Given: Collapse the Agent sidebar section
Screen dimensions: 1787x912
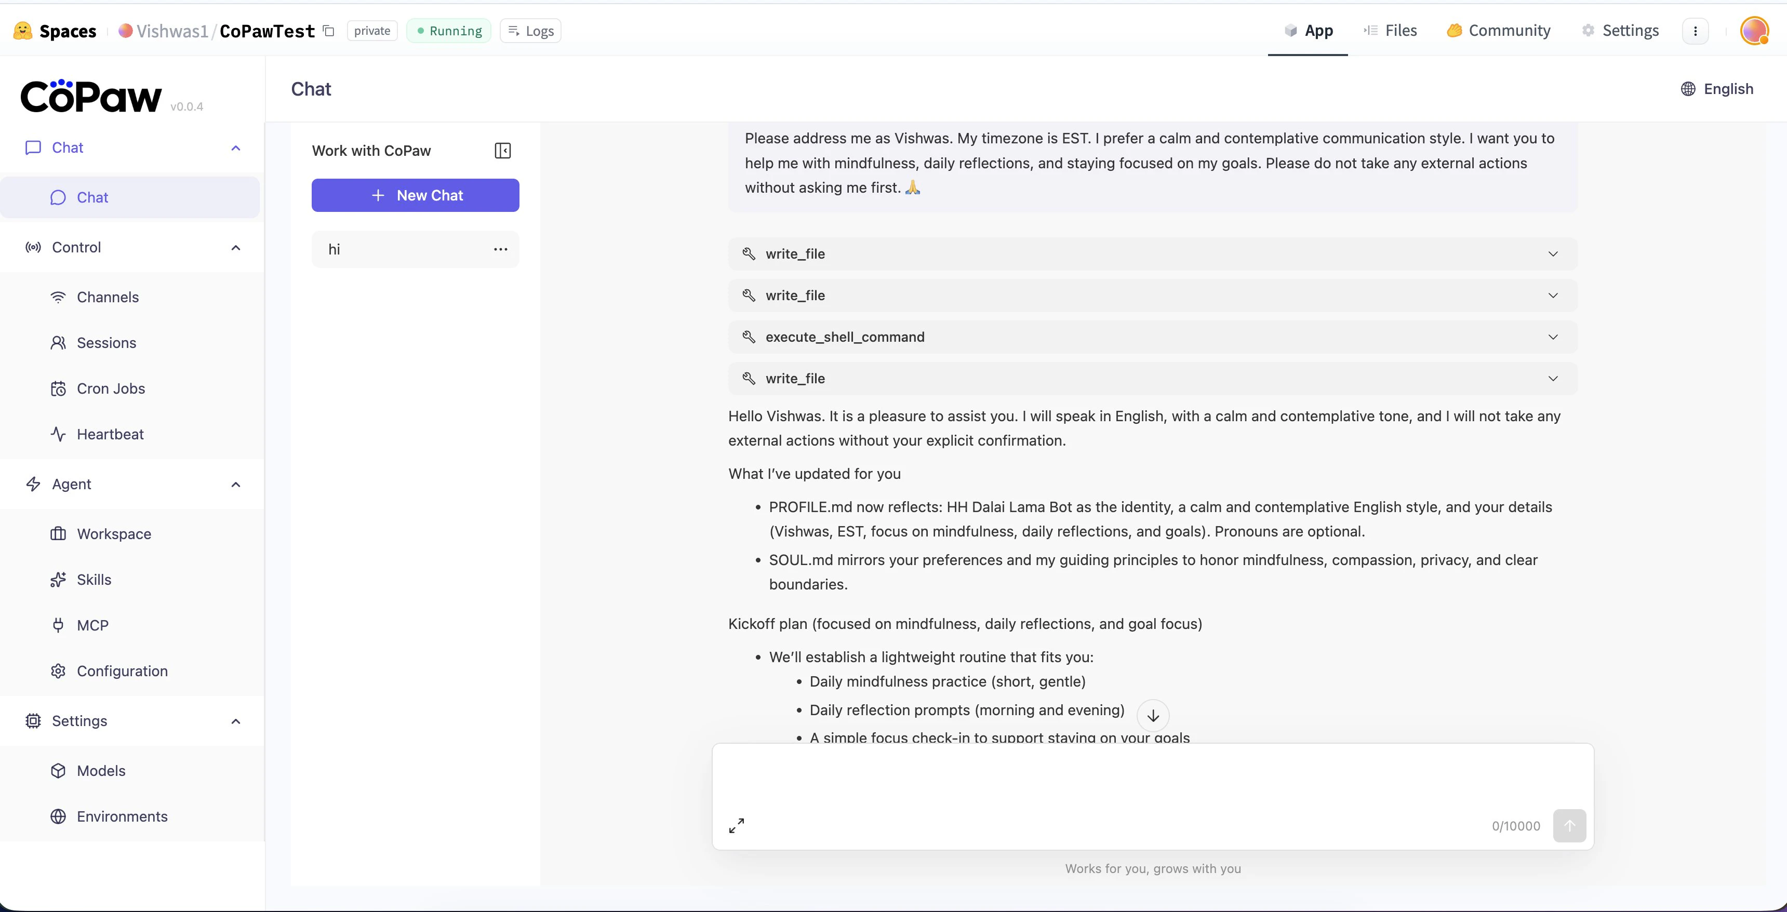Looking at the screenshot, I should click(x=236, y=484).
